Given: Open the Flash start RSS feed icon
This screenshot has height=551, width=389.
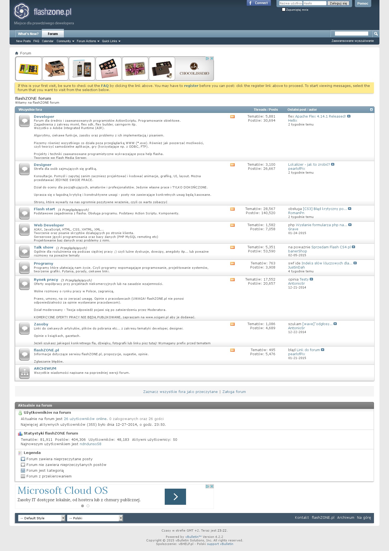Looking at the screenshot, I should pyautogui.click(x=232, y=209).
